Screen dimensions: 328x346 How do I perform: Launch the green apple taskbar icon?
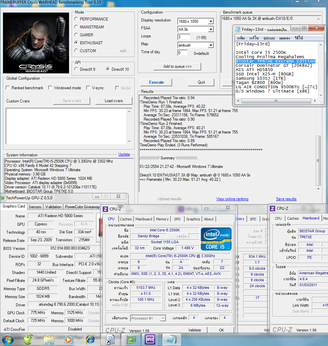pyautogui.click(x=28, y=339)
